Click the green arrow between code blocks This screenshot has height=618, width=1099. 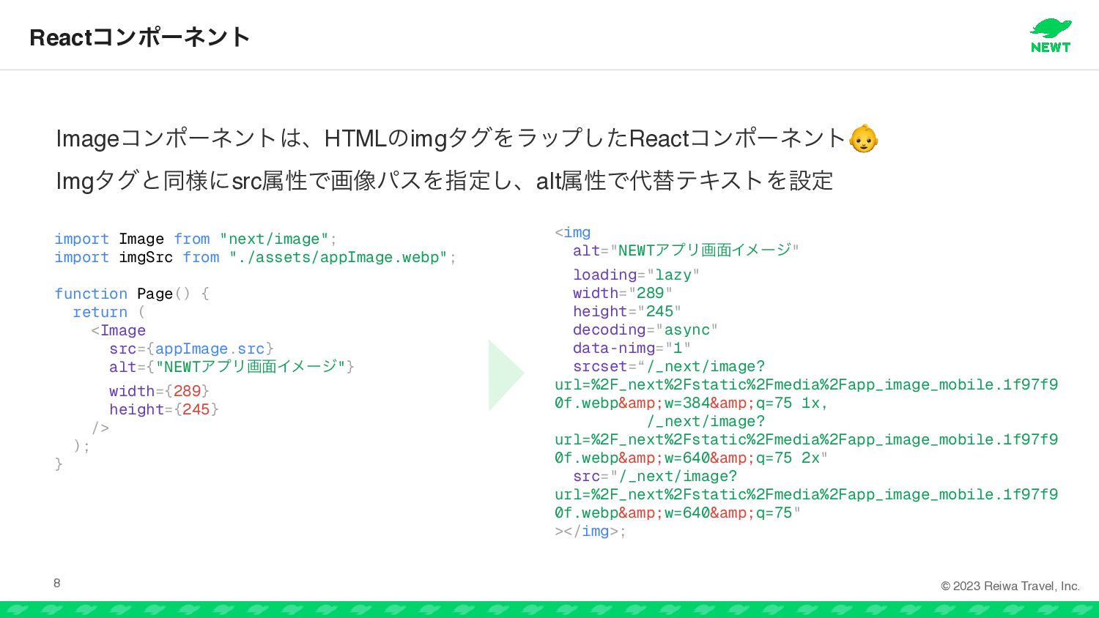[x=506, y=375]
